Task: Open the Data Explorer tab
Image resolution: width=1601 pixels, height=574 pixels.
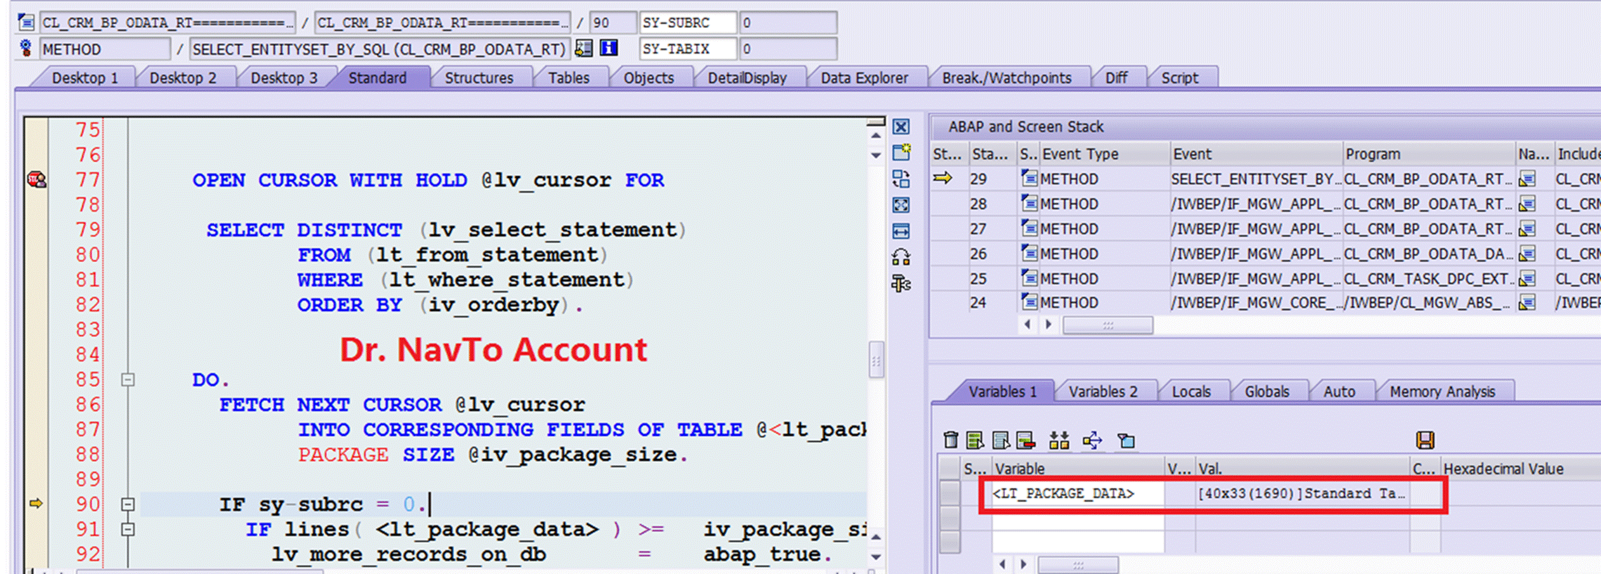Action: (x=864, y=78)
